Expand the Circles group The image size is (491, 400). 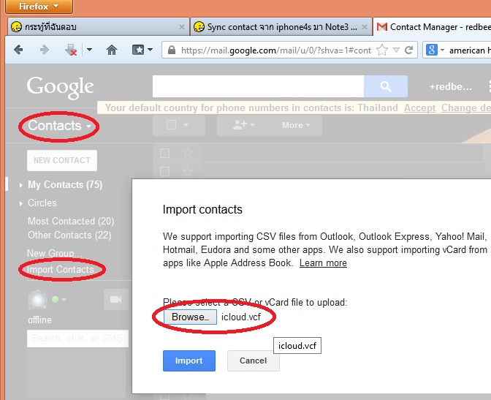pos(20,203)
